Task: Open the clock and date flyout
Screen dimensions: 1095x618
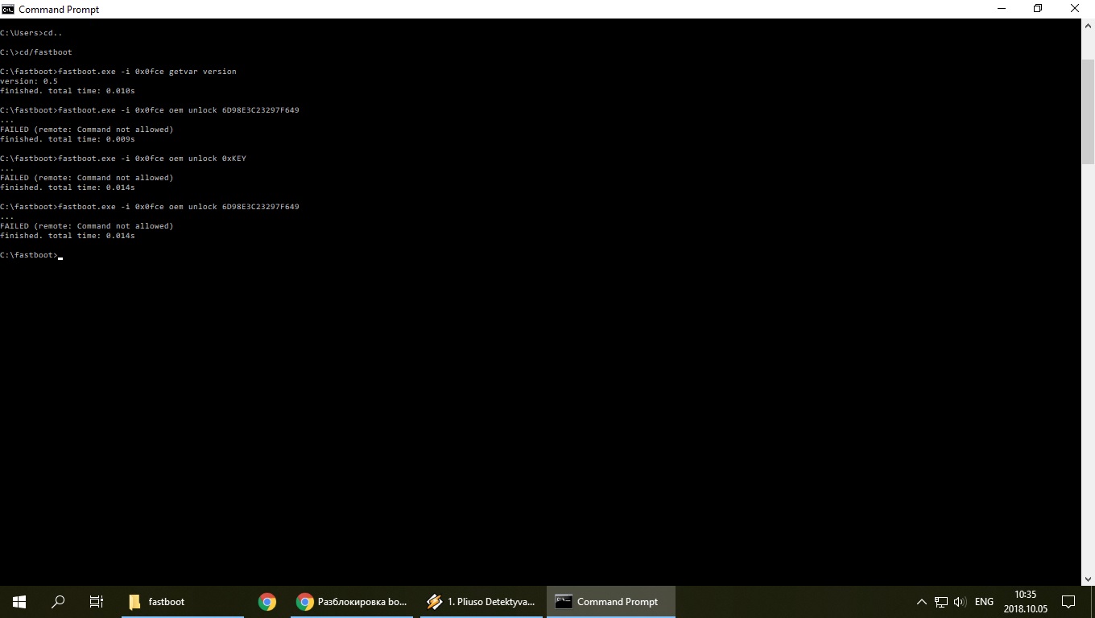Action: click(x=1025, y=601)
